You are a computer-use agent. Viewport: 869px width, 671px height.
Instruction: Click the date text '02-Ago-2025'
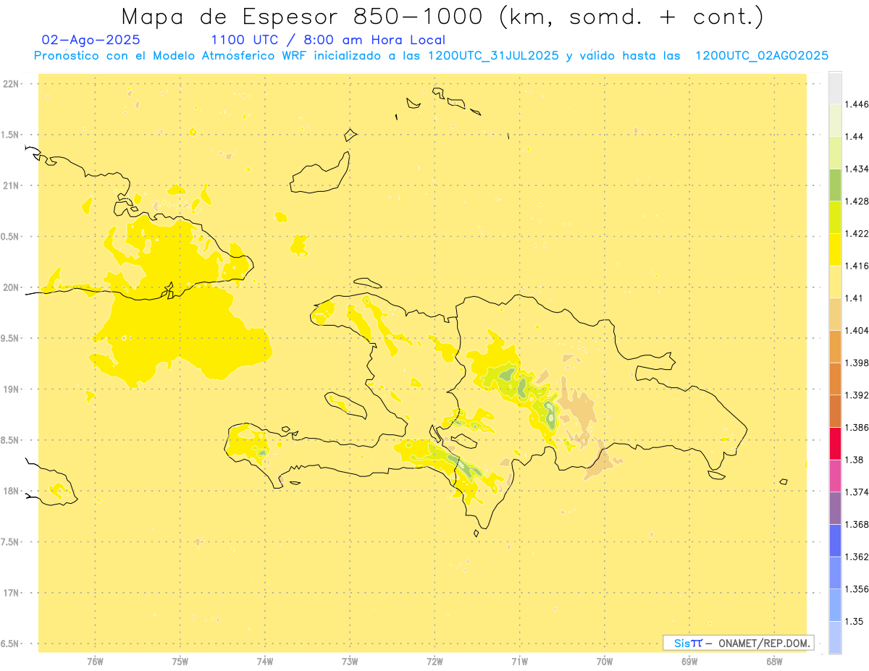[91, 40]
